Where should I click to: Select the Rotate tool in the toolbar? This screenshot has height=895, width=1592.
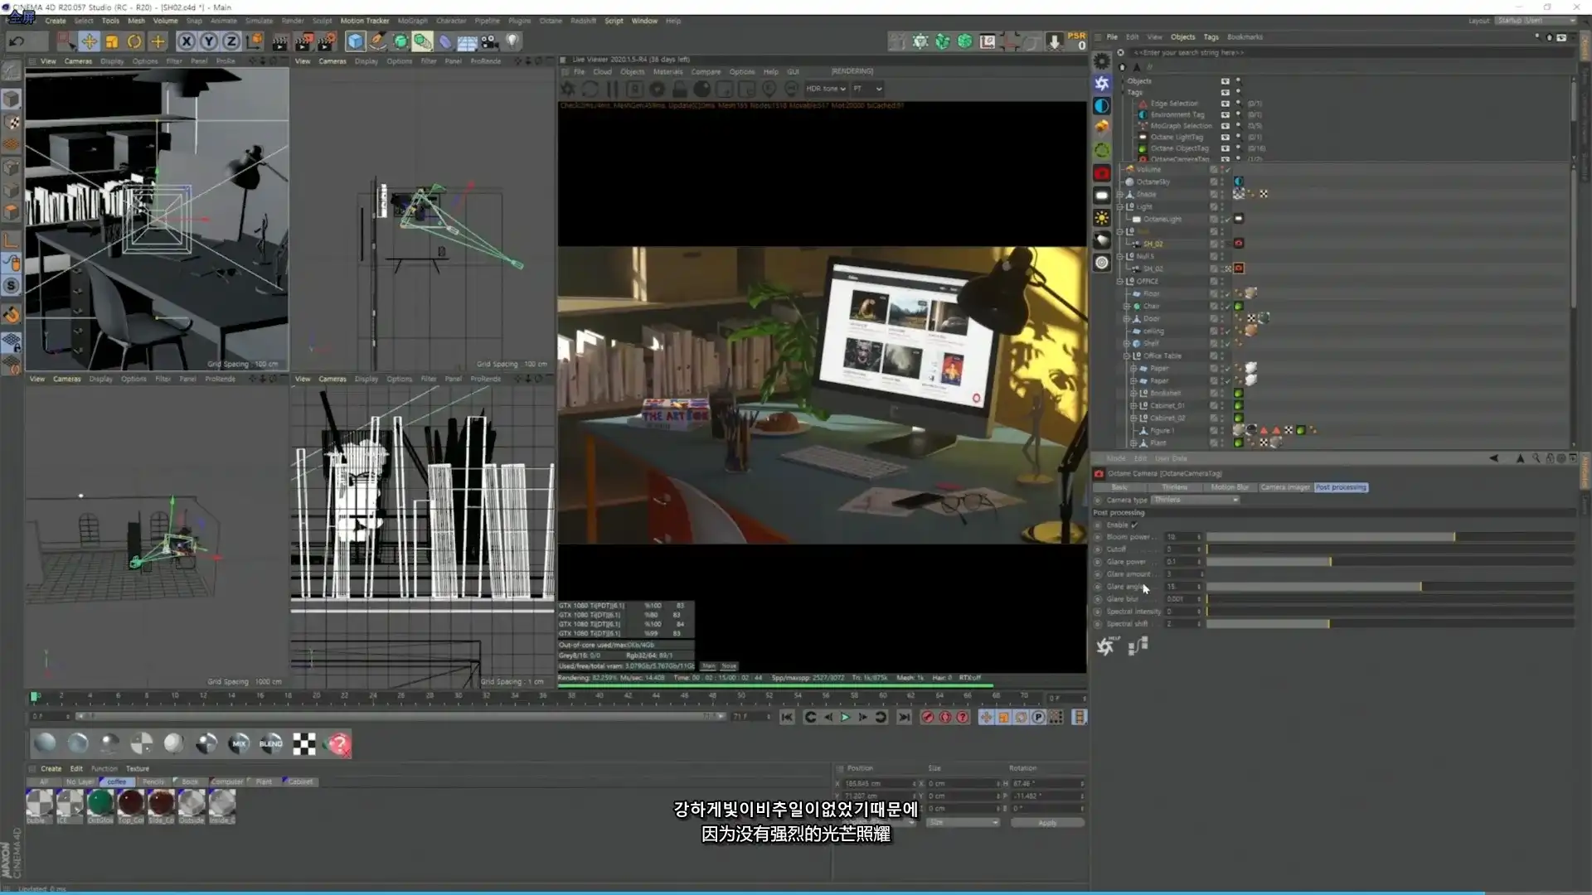134,41
